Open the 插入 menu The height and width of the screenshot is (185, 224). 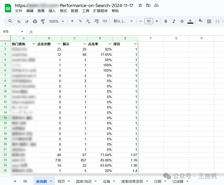[52, 11]
